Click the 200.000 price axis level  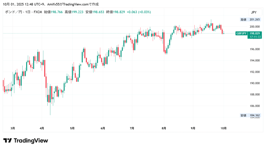click(255, 26)
